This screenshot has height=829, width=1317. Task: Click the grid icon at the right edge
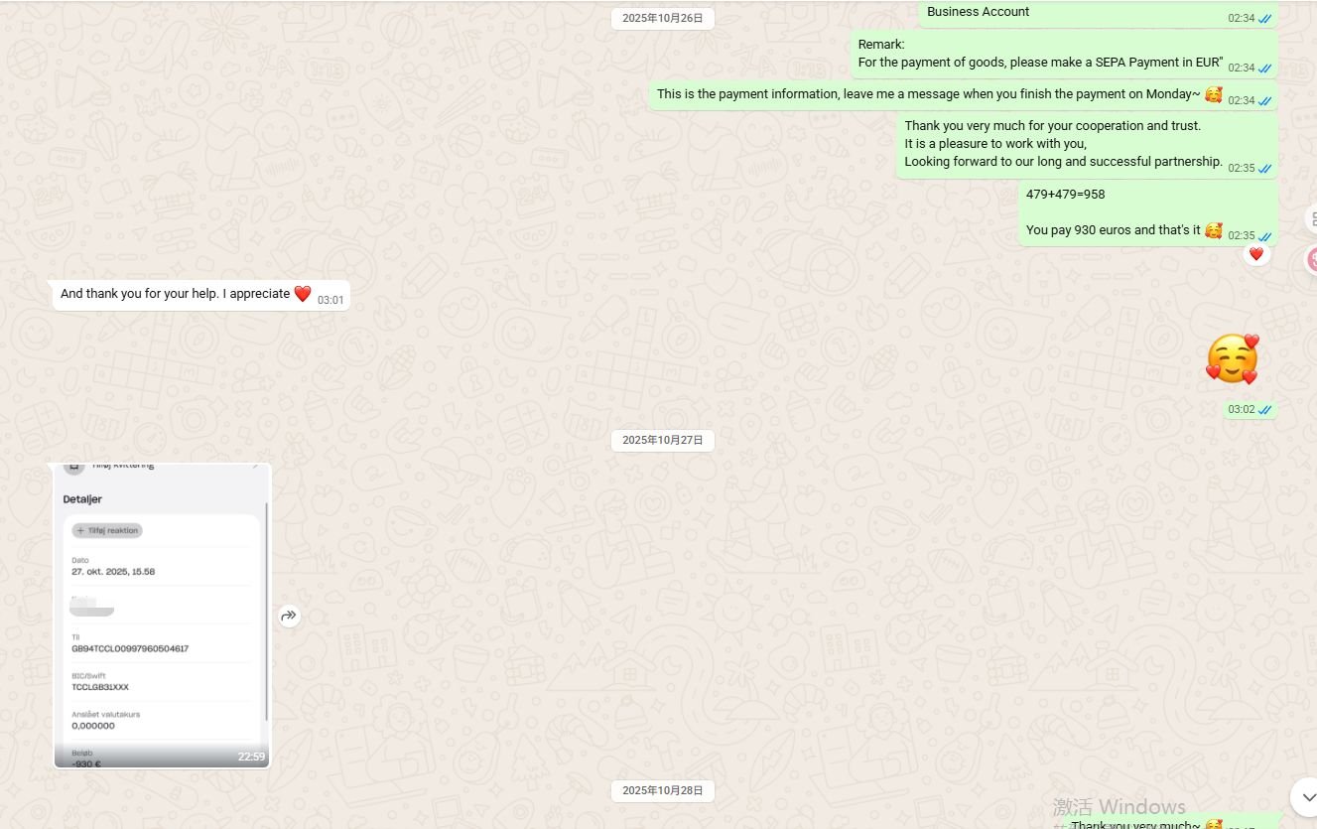tap(1311, 218)
